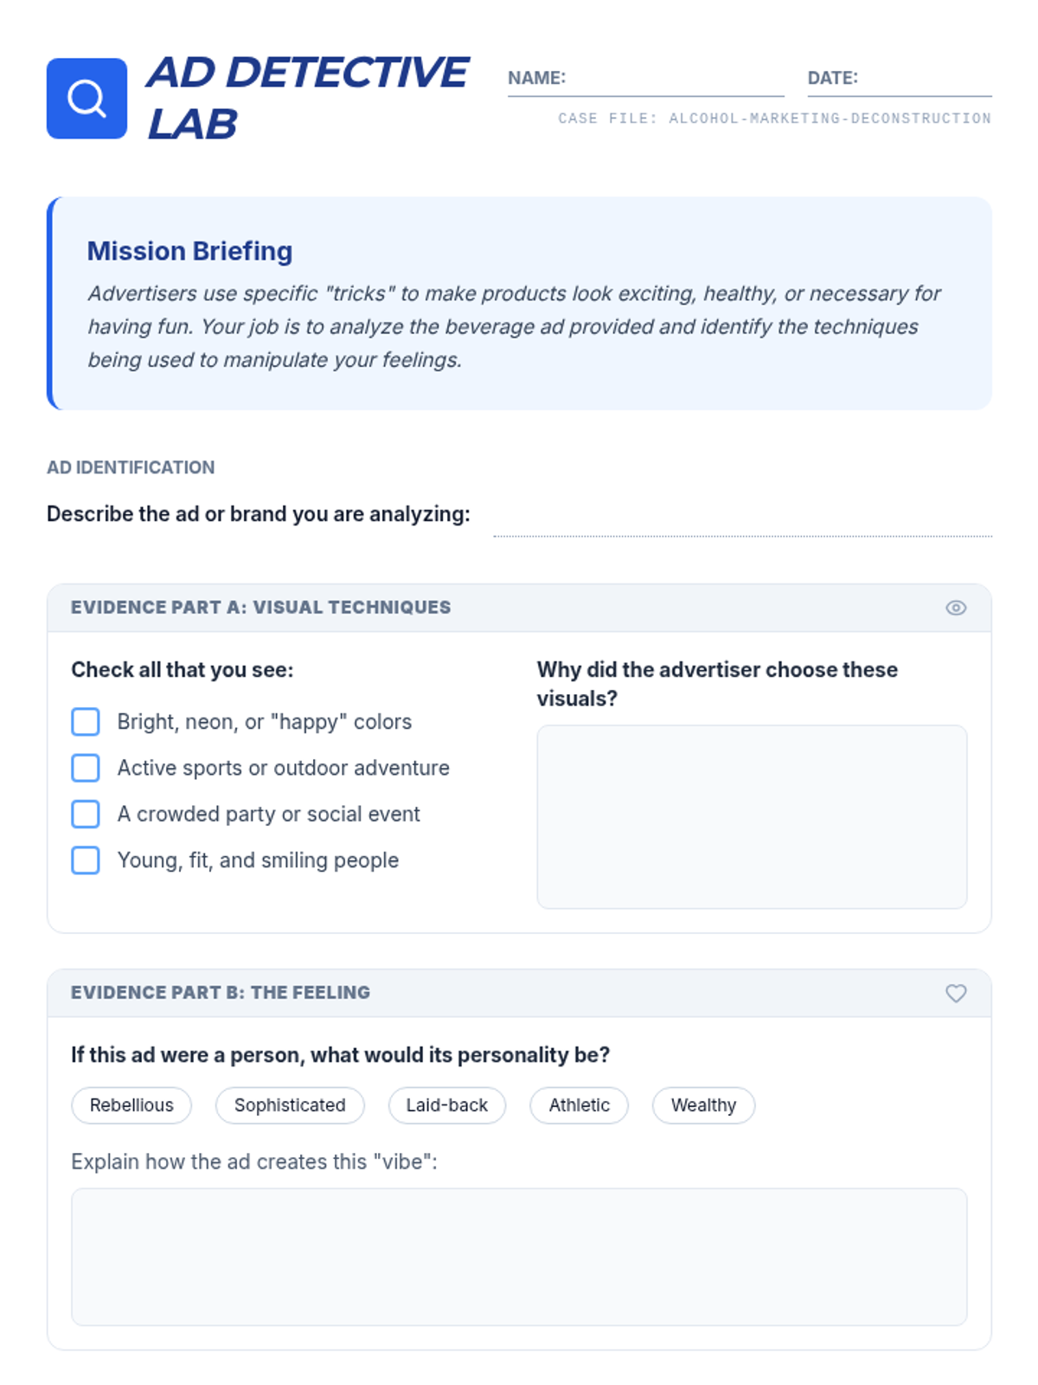This screenshot has height=1385, width=1038.
Task: Select the Rebellious personality chip
Action: 131,1105
